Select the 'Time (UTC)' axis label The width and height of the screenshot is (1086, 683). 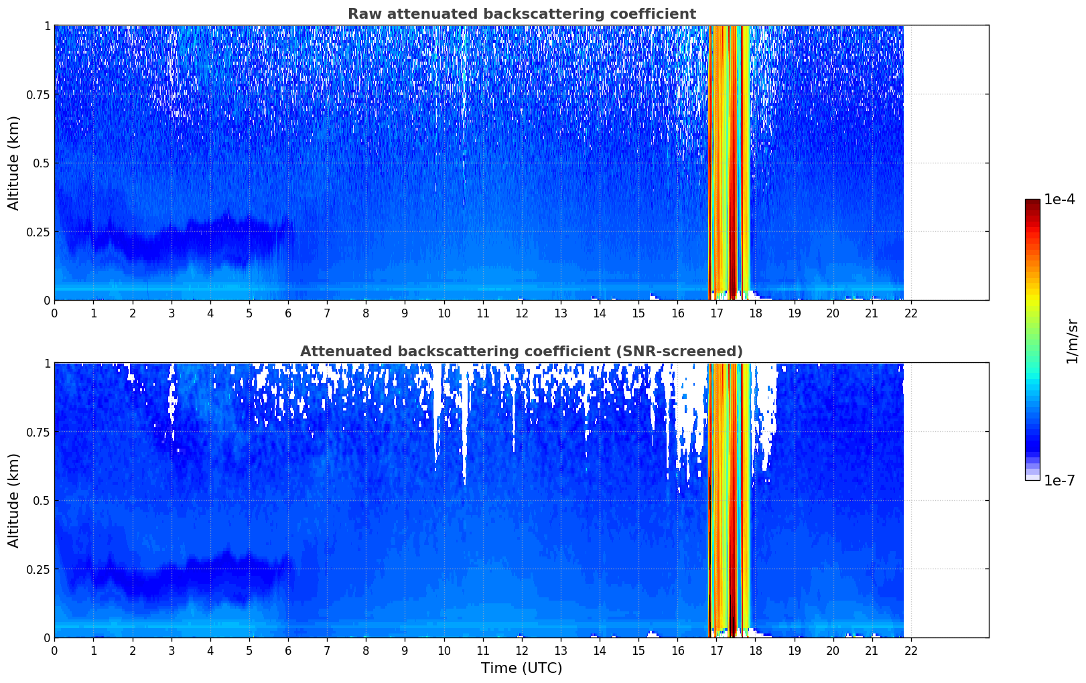click(521, 668)
